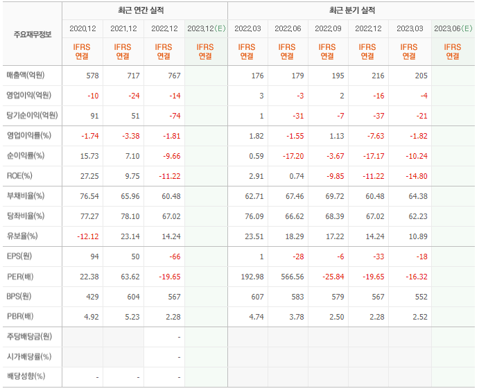Viewport: 479px width, 391px height.
Task: Click the 부채비율(%) row label
Action: (x=26, y=195)
